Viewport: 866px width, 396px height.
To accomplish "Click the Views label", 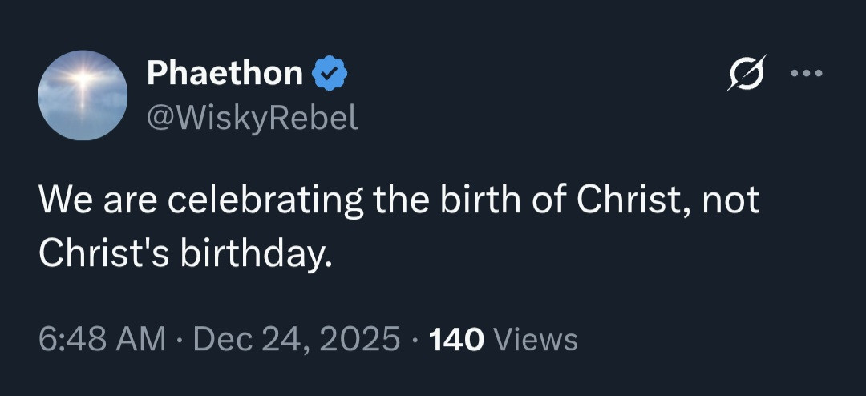I will click(536, 340).
